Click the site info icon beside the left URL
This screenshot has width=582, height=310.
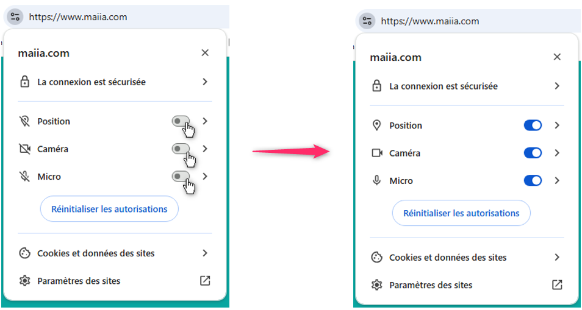pyautogui.click(x=16, y=17)
